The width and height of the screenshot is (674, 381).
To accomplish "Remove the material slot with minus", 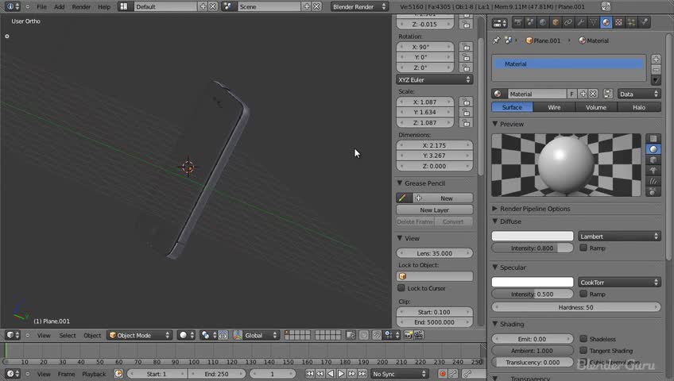I will pos(656,70).
